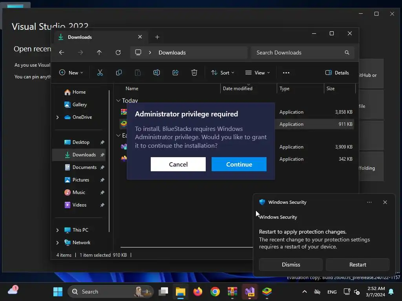This screenshot has height=301, width=402.
Task: Sort by the Size column header
Action: coord(331,89)
